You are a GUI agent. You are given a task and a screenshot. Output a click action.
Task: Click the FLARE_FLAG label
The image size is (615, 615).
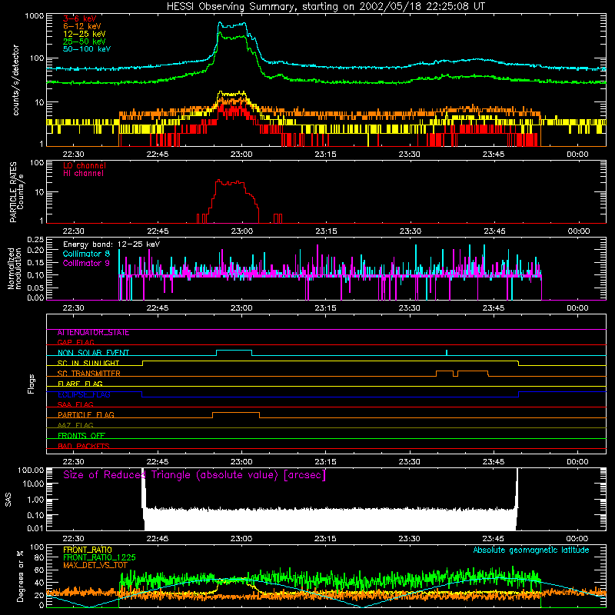[80, 384]
